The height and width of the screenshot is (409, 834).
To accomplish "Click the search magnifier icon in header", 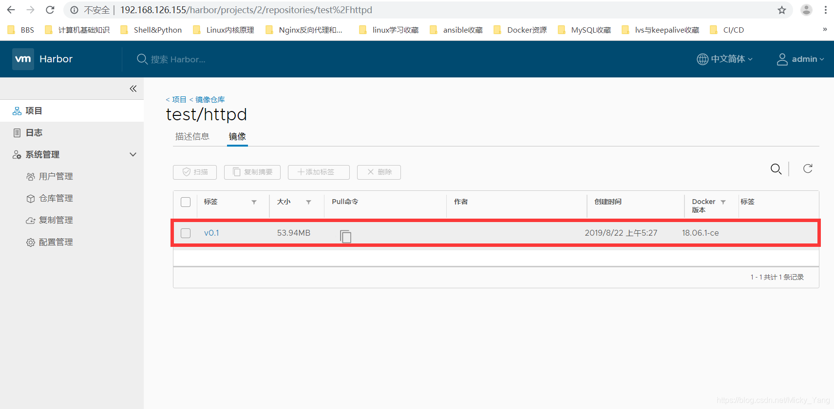I will pos(142,59).
